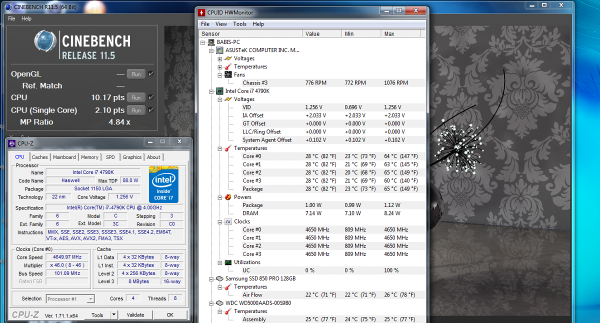Click the Validate button in CPU-Z
The width and height of the screenshot is (600, 323).
135,315
